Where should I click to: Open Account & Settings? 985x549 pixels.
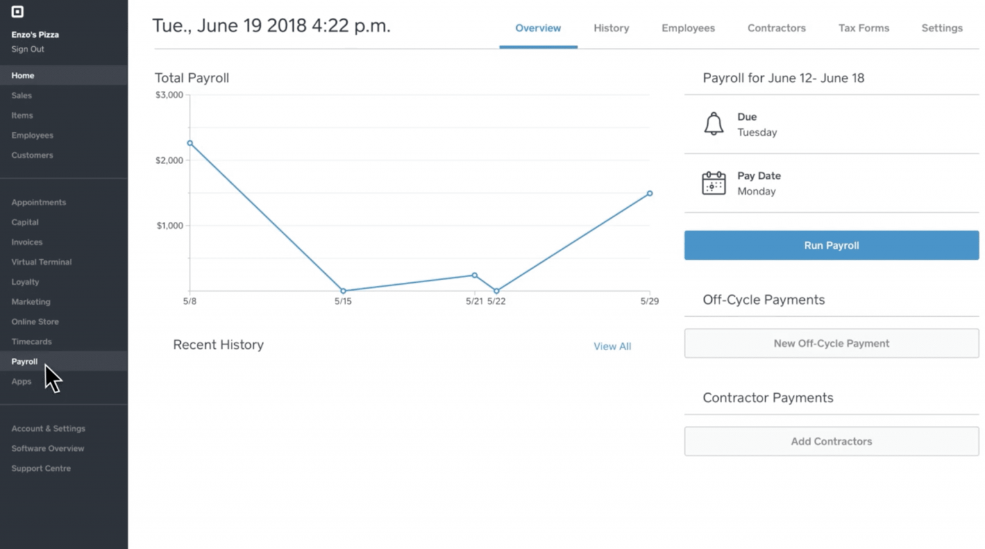click(47, 428)
